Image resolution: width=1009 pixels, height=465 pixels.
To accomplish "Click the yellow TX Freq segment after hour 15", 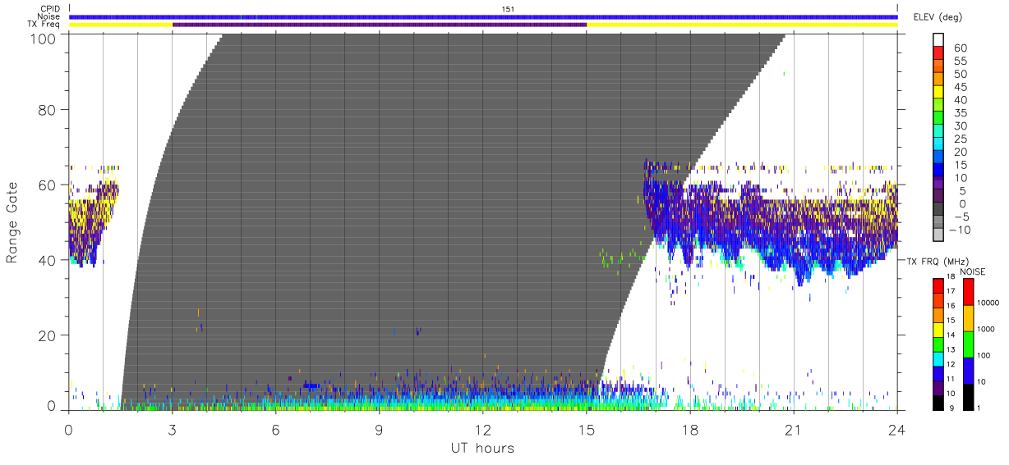I will (742, 25).
